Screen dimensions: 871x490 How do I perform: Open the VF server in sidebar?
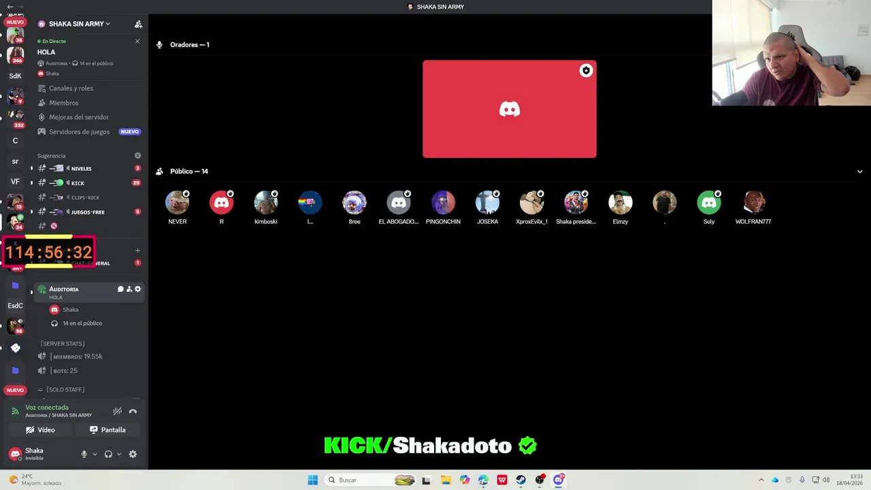tap(15, 182)
